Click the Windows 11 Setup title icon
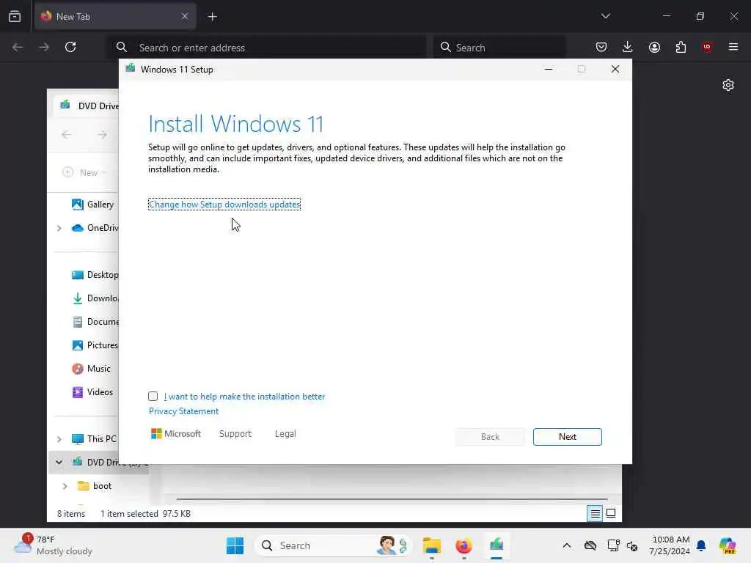The height and width of the screenshot is (563, 751). coord(131,69)
